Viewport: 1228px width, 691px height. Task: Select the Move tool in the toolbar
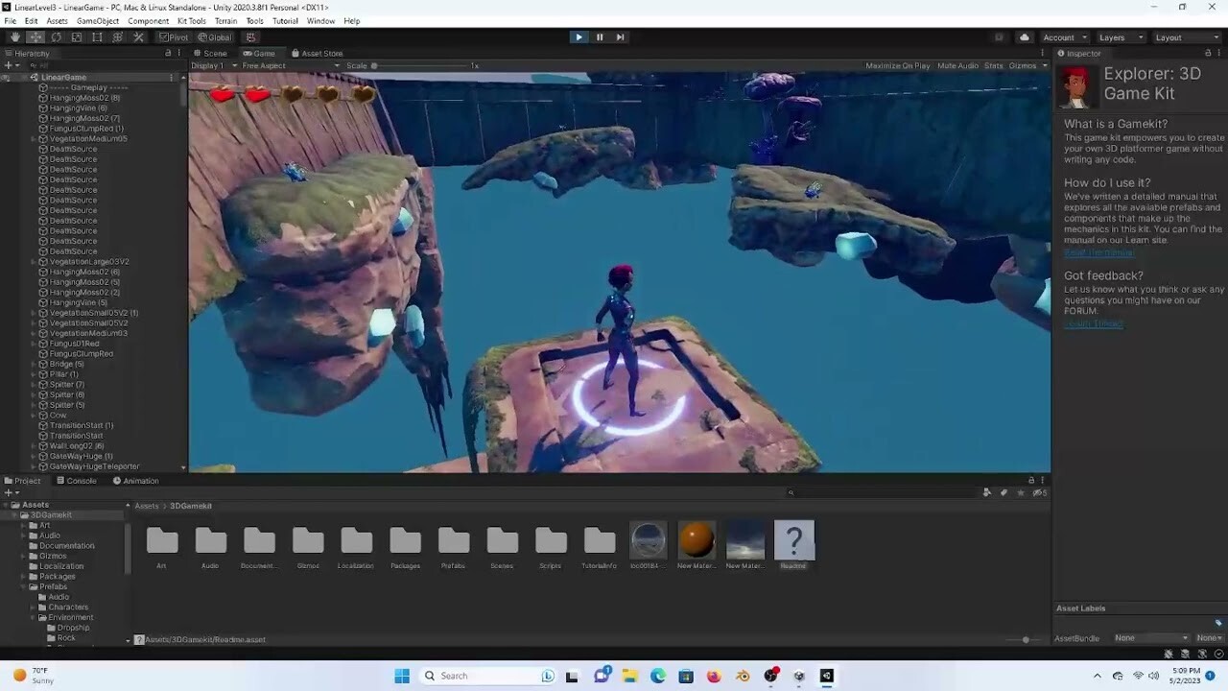click(x=35, y=36)
